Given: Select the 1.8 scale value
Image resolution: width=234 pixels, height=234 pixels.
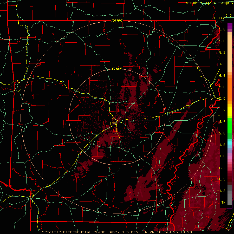Looking at the screenshot, I should (222, 145).
